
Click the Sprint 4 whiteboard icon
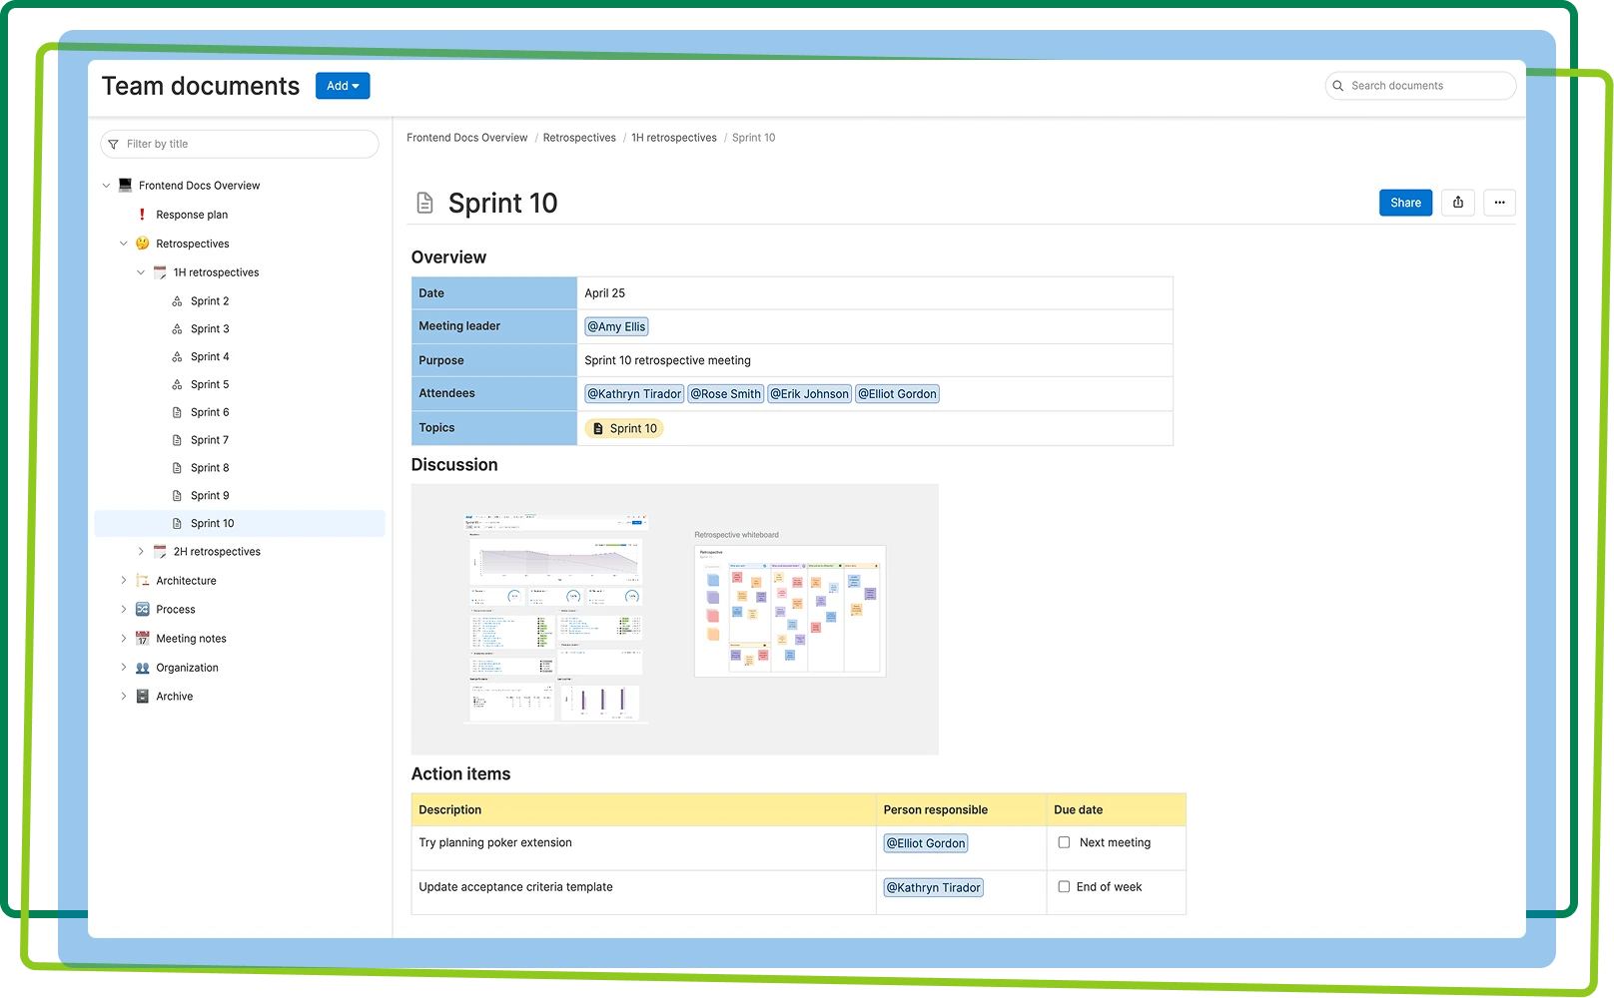tap(177, 356)
